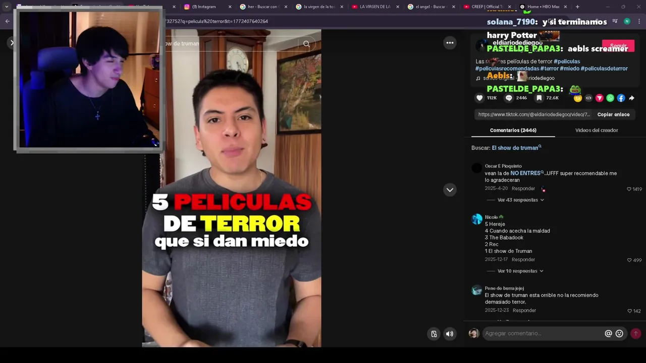Open the #peliculasrecomendadas hashtag

coord(507,69)
